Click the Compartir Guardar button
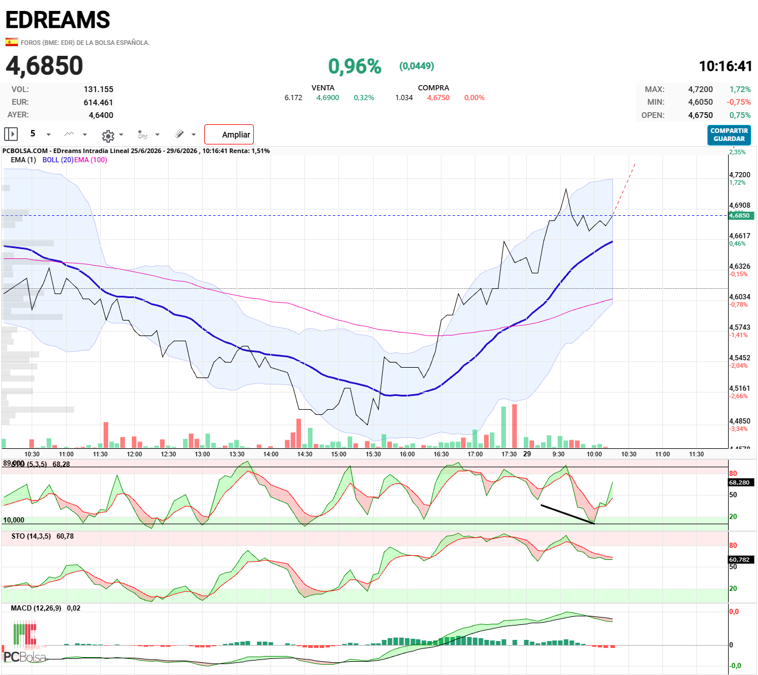758x675 pixels. click(729, 135)
